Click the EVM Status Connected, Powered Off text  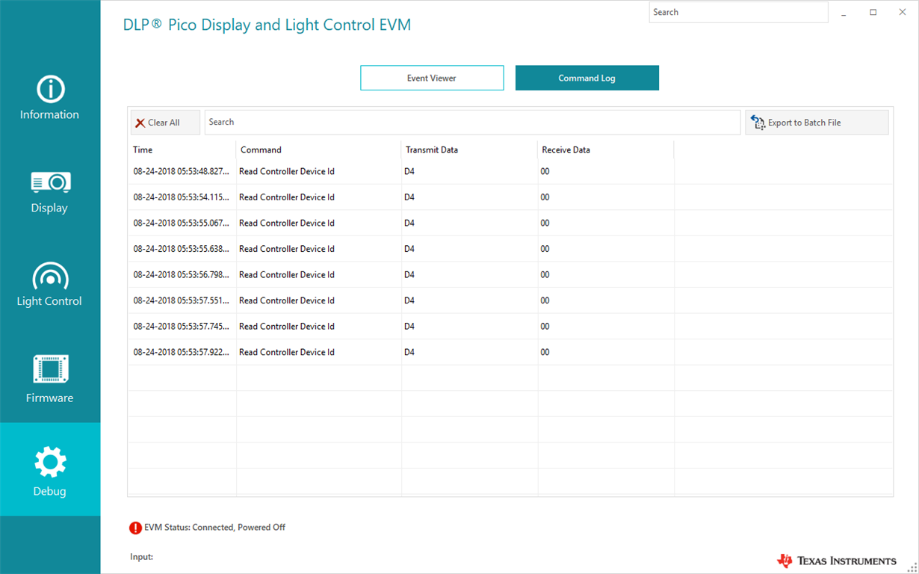[x=215, y=528]
